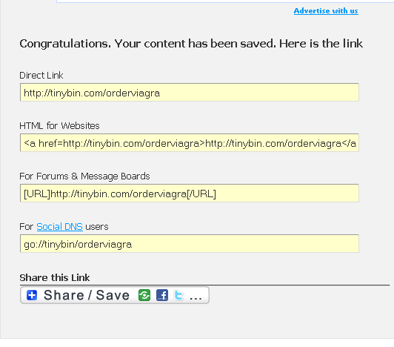Click the divider line under Share this Link
The image size is (394, 347).
(x=204, y=285)
